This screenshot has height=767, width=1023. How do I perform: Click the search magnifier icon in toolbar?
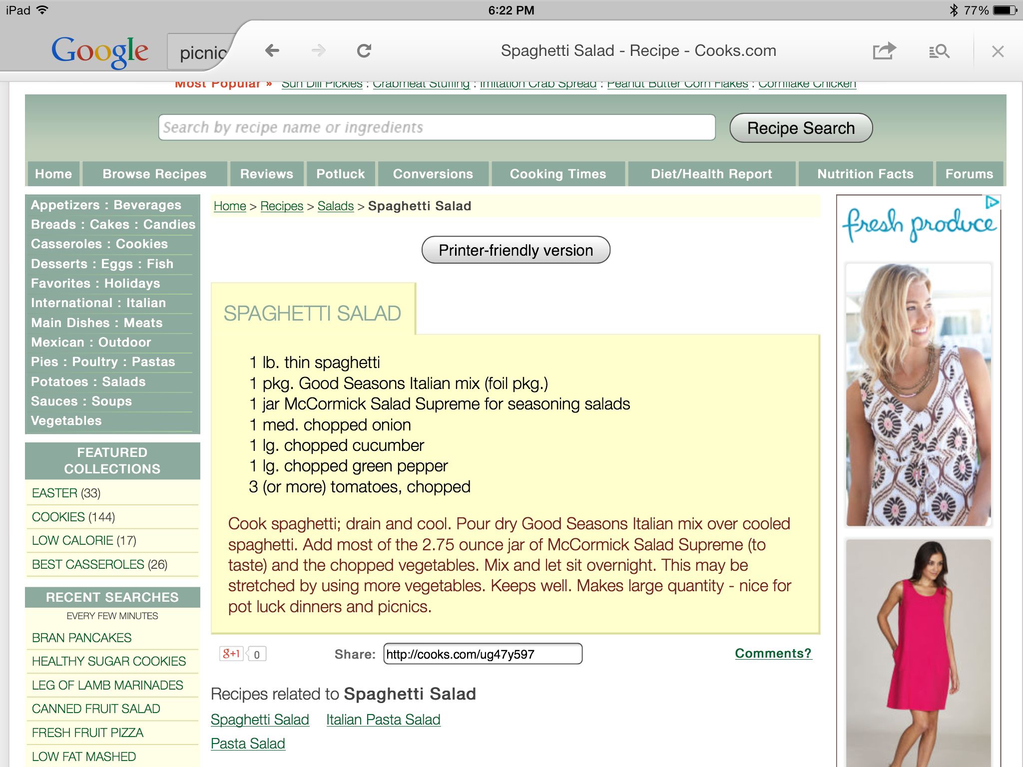pos(939,51)
